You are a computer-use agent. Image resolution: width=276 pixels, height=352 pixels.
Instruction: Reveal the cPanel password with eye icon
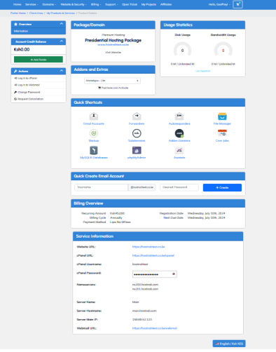(x=174, y=274)
